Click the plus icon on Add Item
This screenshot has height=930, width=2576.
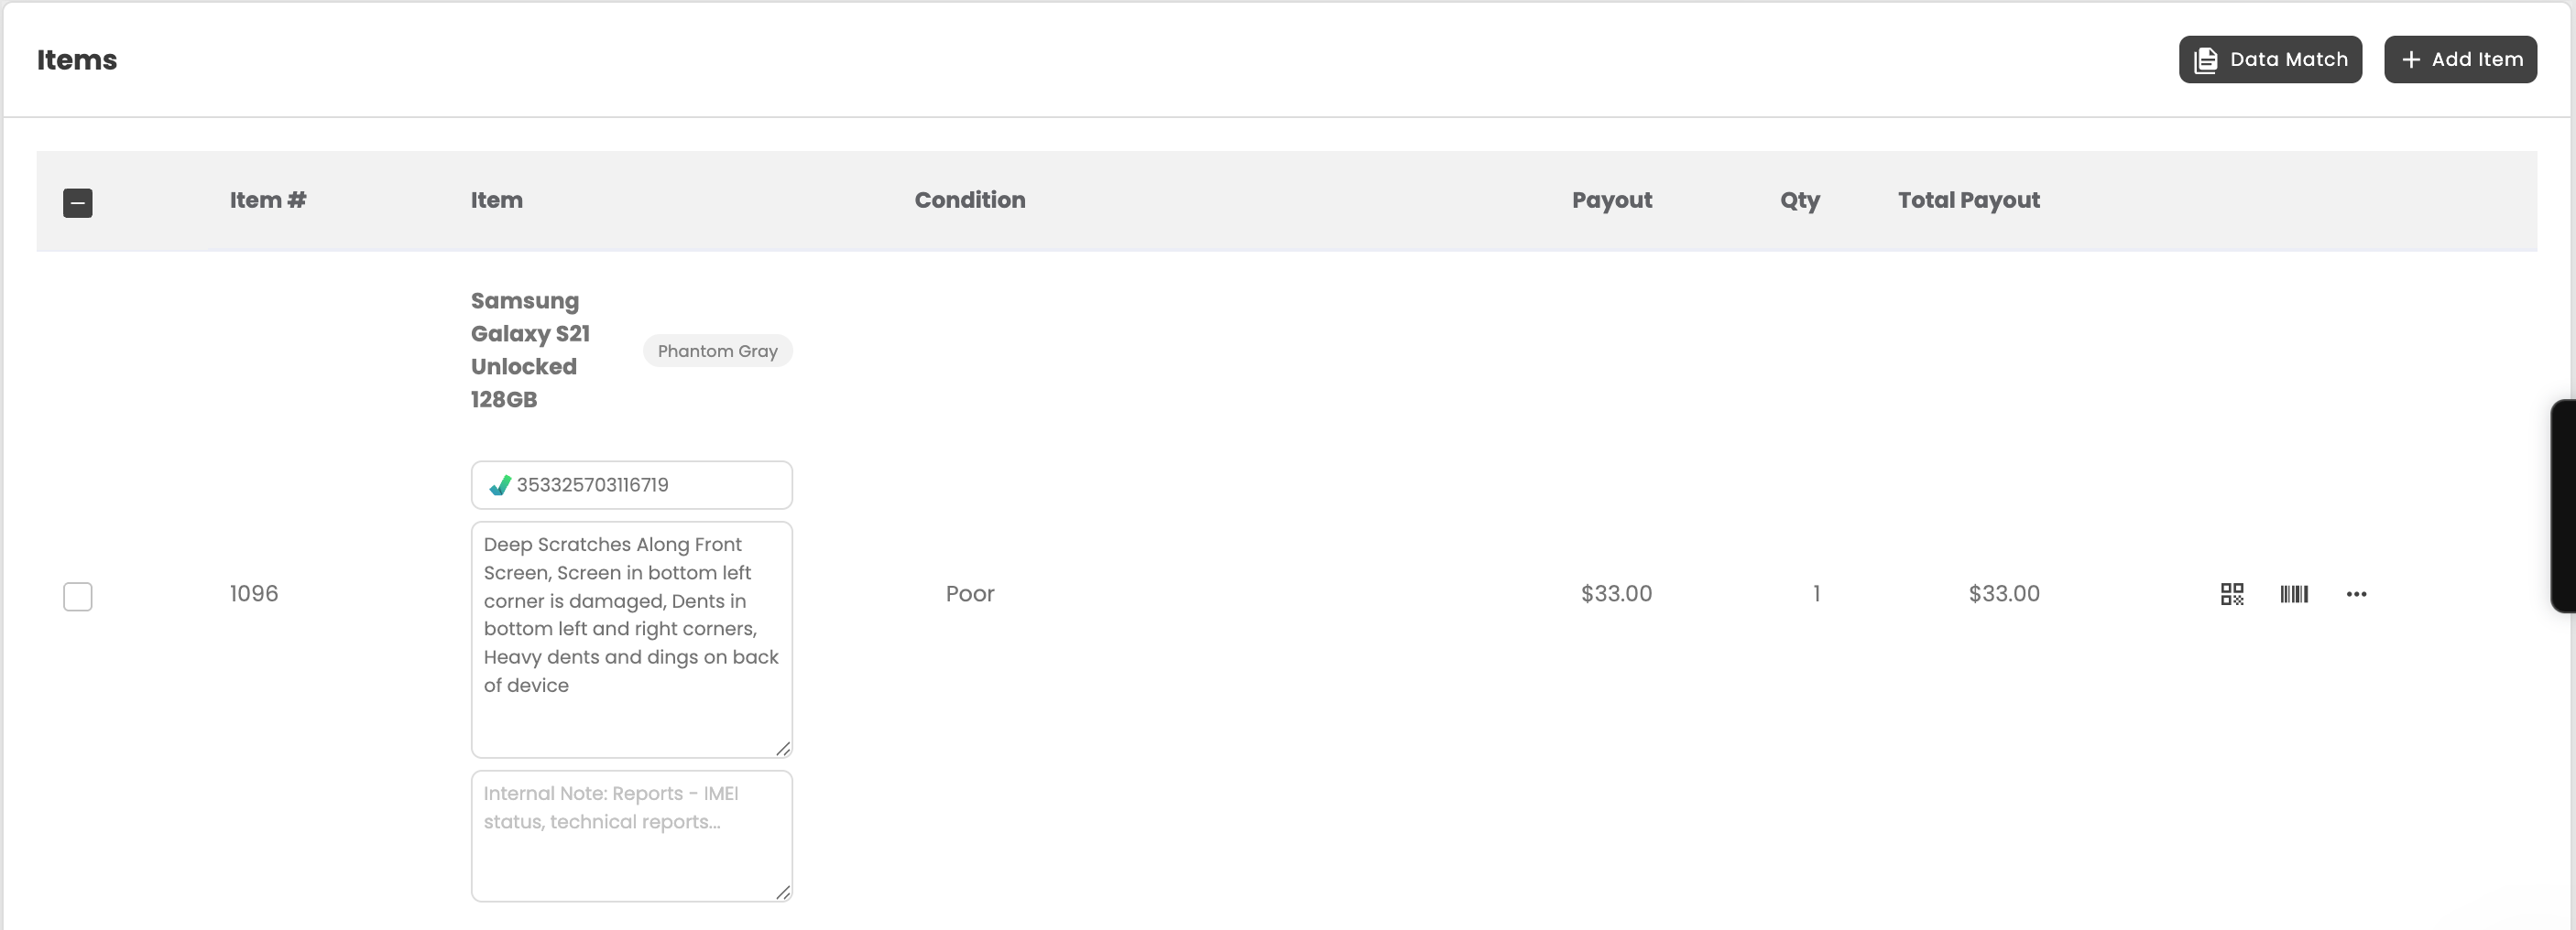(2411, 59)
